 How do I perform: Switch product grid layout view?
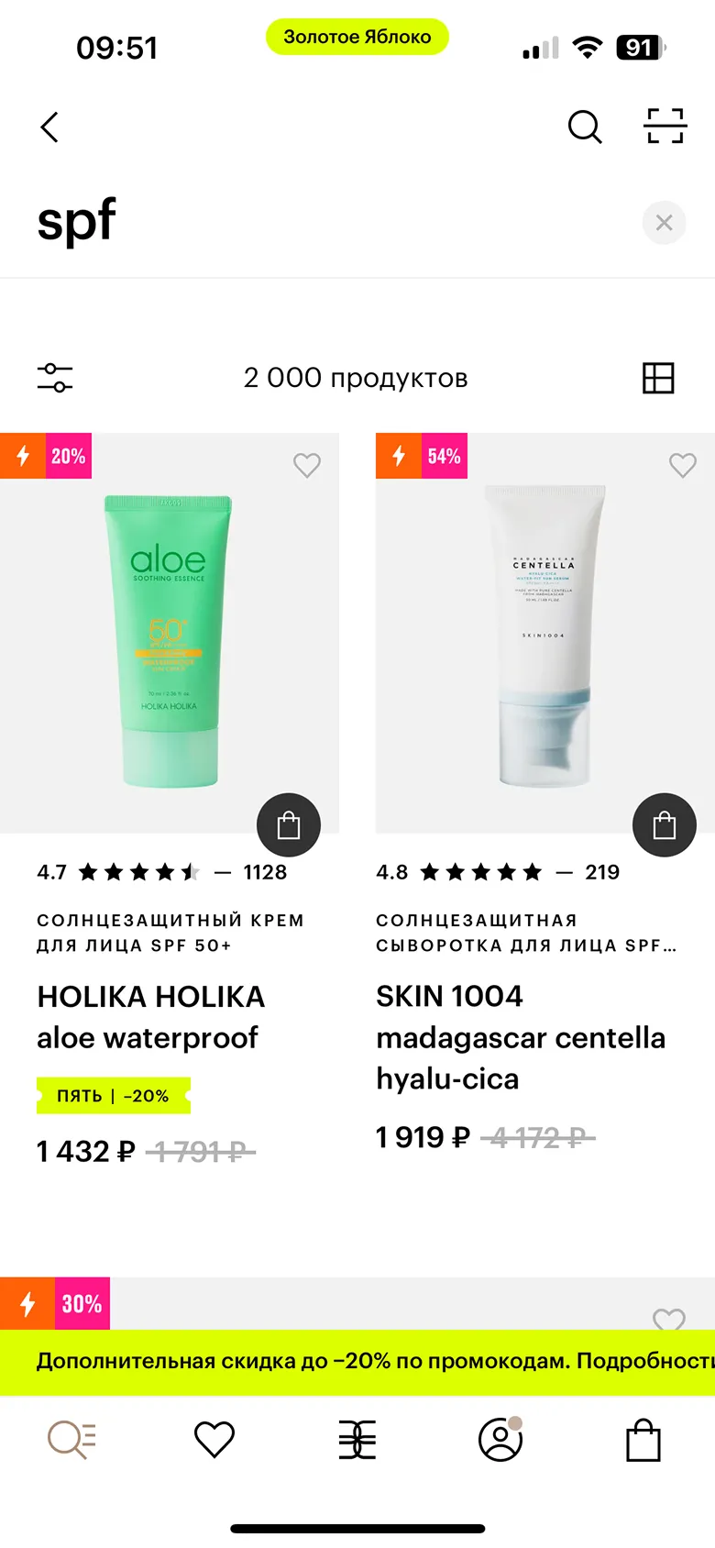coord(658,378)
